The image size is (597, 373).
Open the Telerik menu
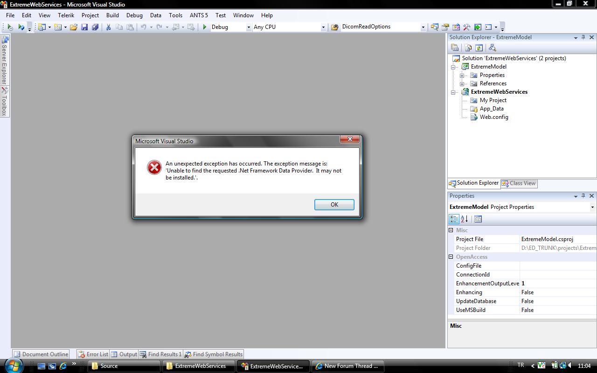point(66,15)
